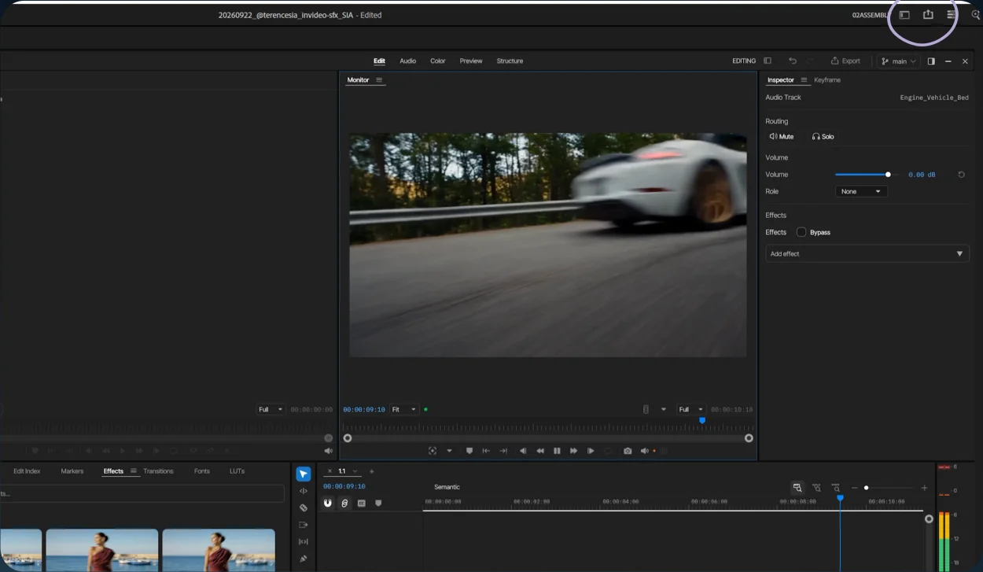Fast forward in the Monitor

(x=573, y=451)
